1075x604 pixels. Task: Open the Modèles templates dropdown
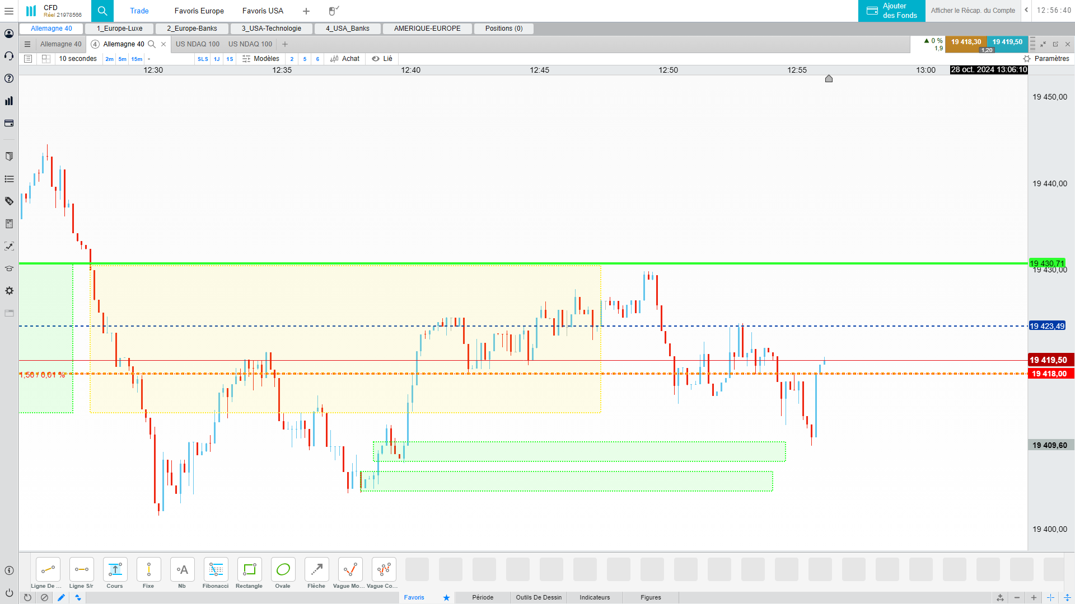point(261,59)
